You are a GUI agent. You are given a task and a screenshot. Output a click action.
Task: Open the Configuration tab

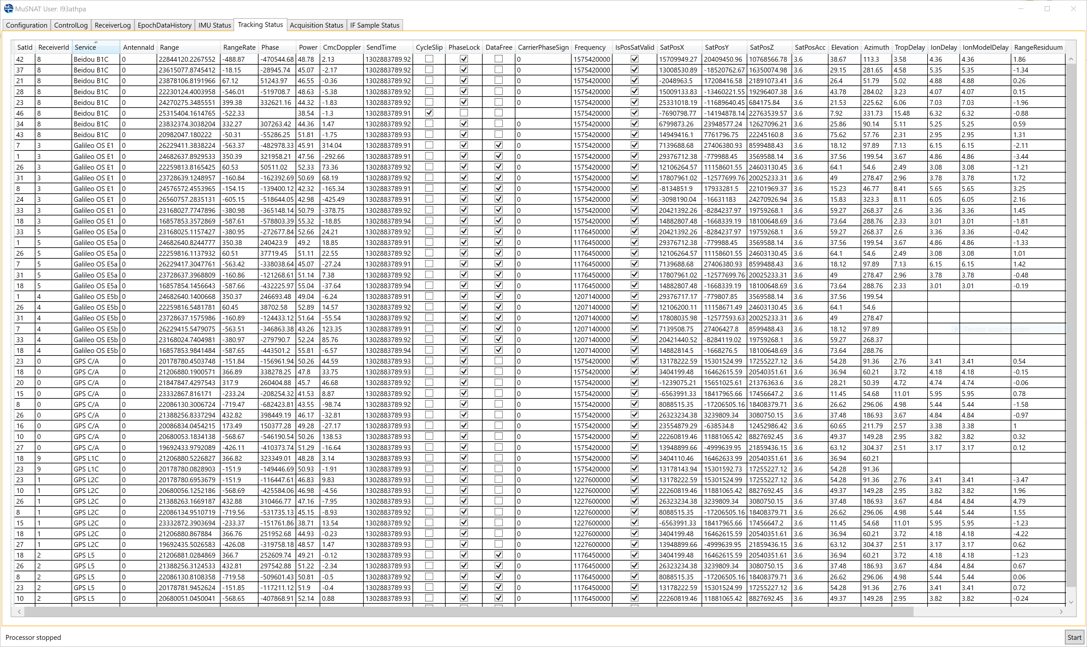[27, 25]
